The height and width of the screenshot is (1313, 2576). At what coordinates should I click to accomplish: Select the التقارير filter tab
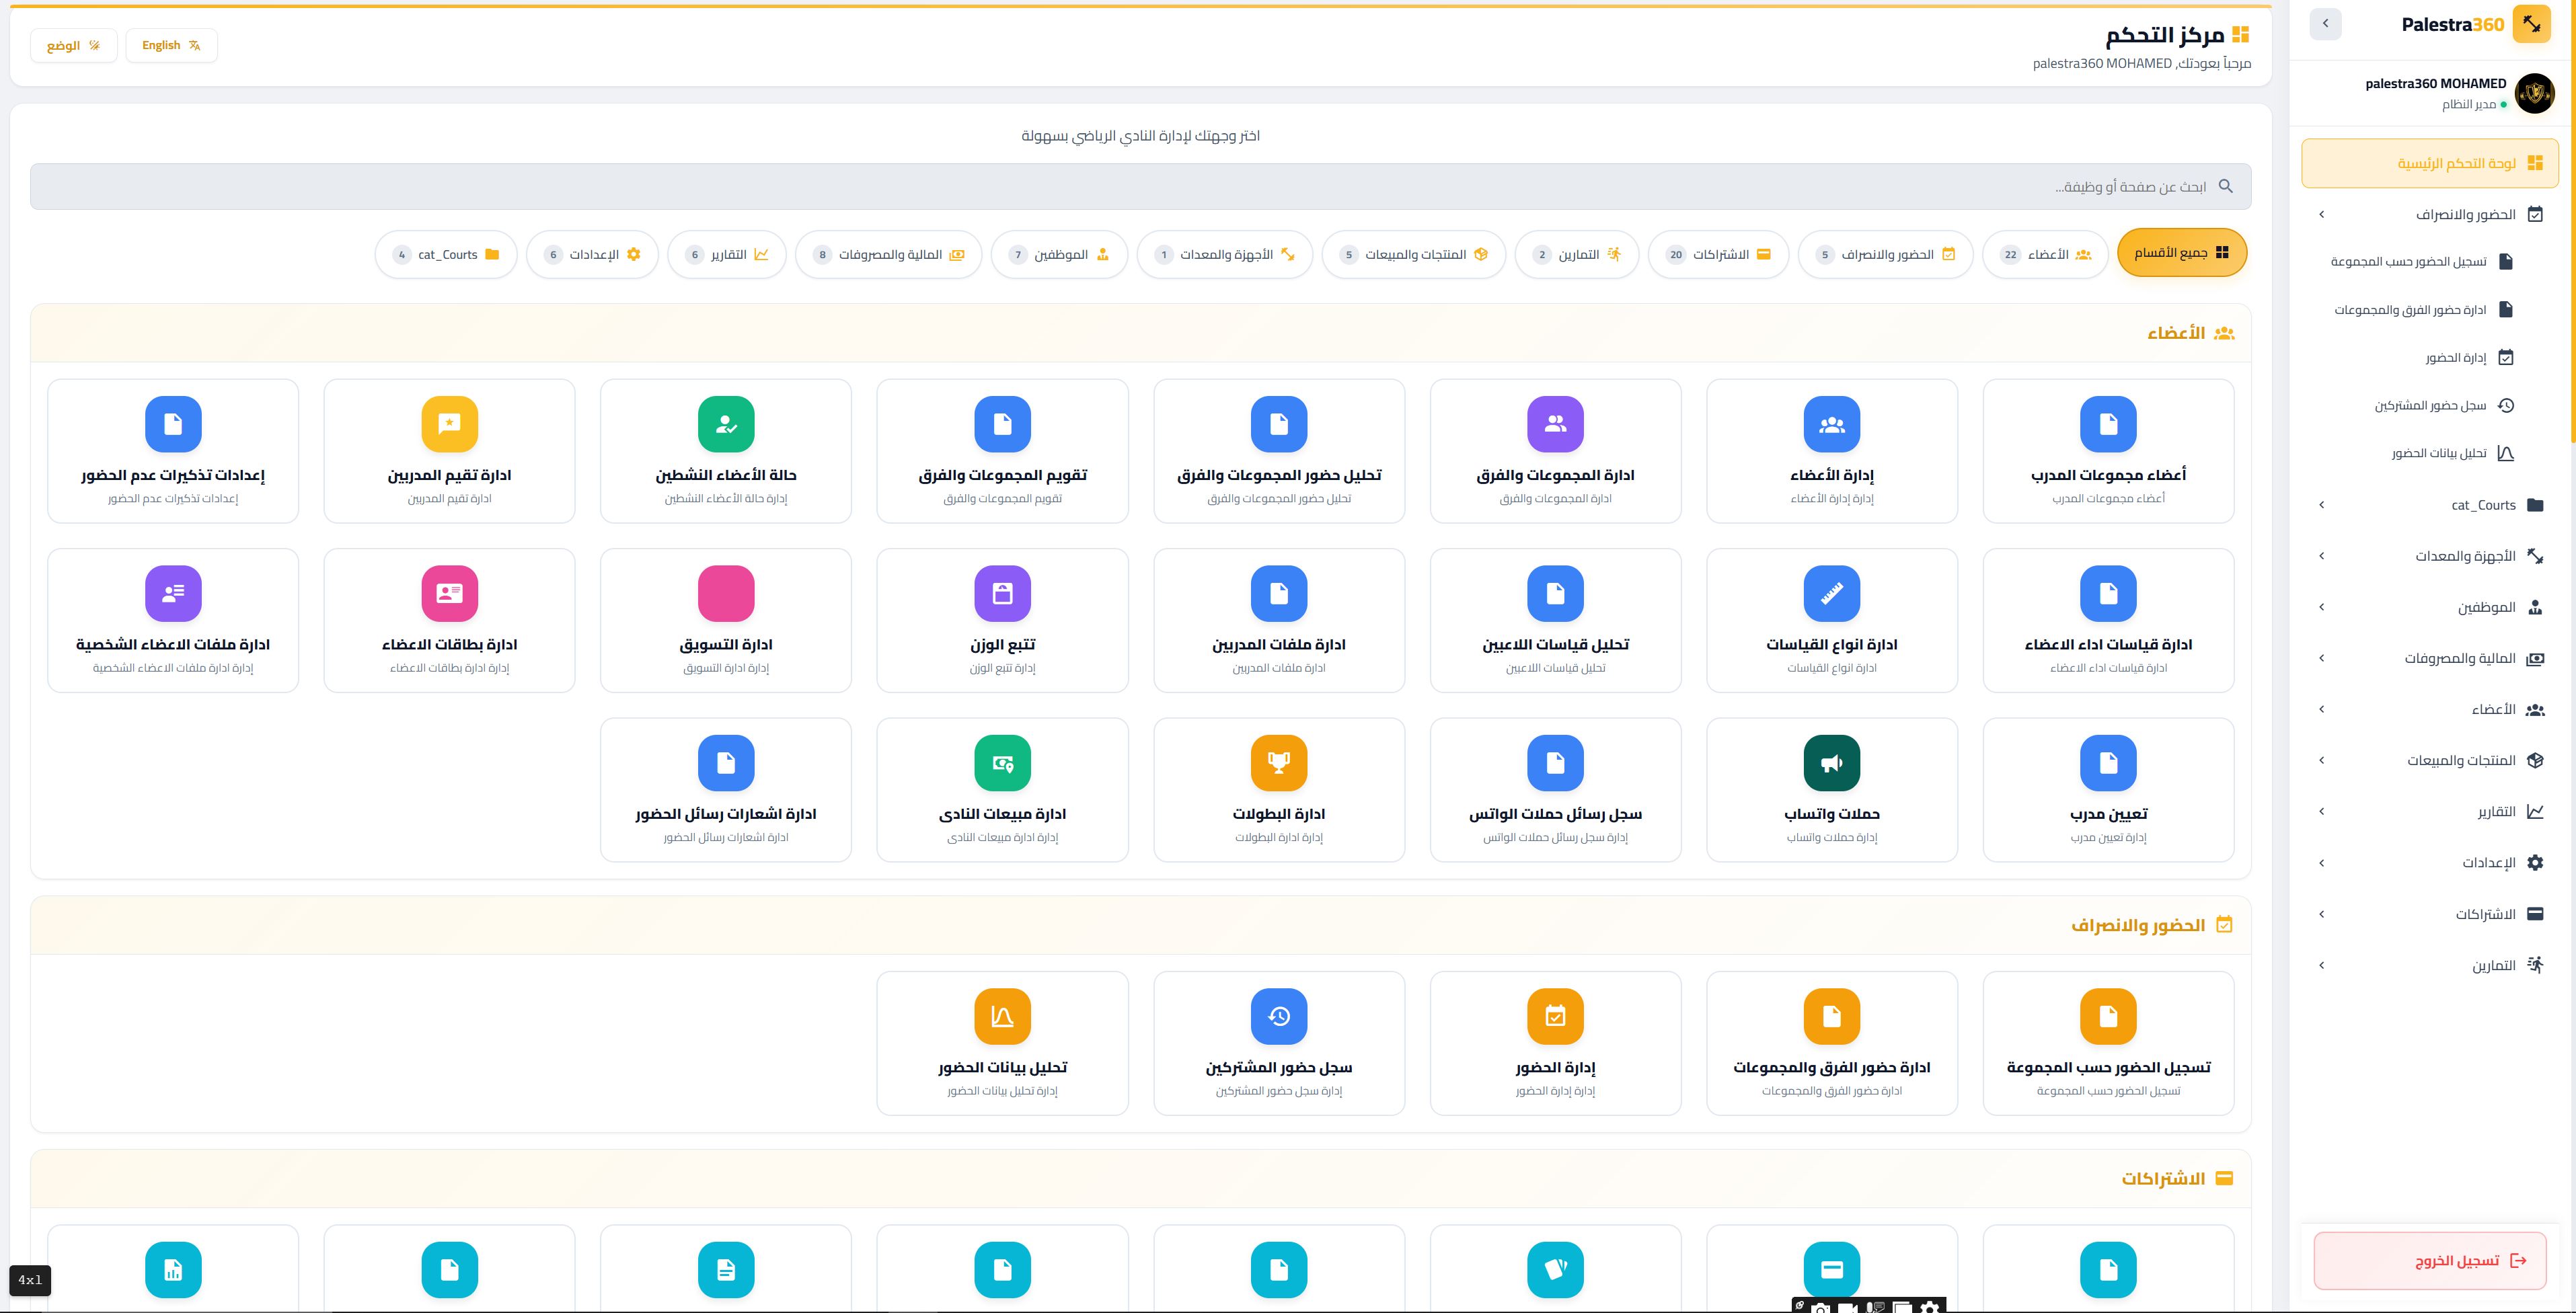pos(726,254)
